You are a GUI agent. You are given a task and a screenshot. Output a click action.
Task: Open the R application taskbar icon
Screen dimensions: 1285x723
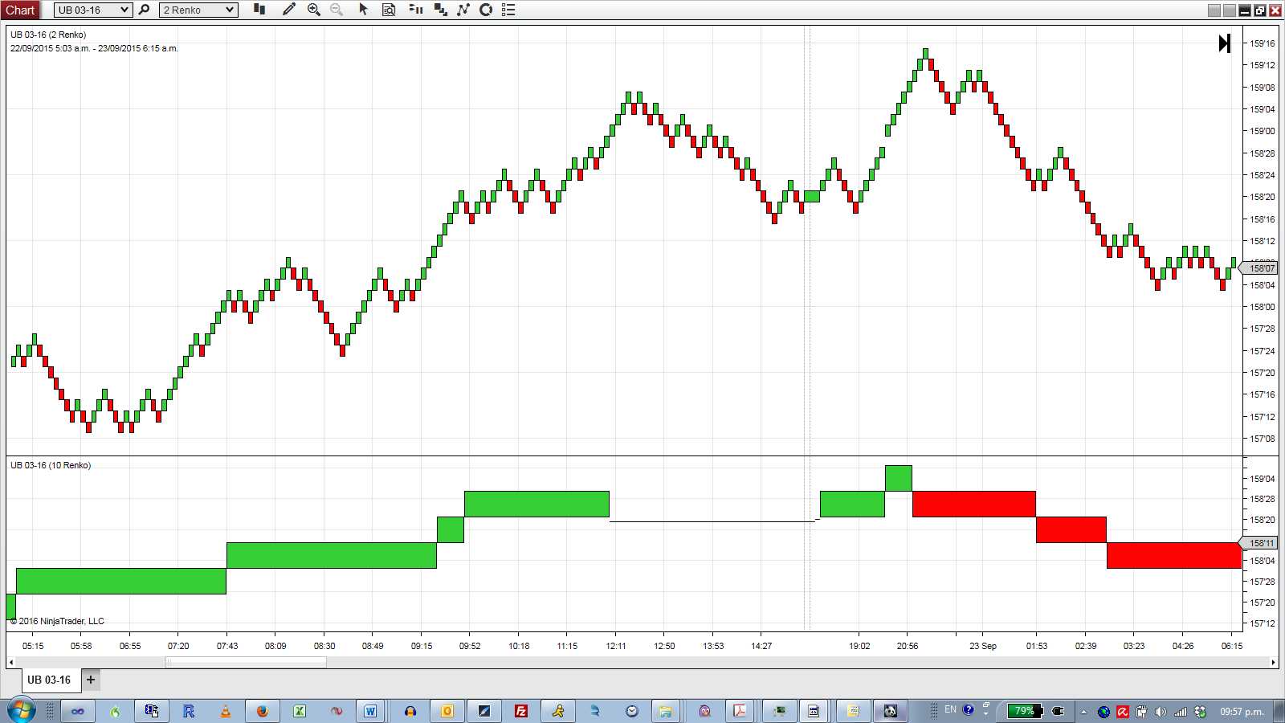click(189, 711)
